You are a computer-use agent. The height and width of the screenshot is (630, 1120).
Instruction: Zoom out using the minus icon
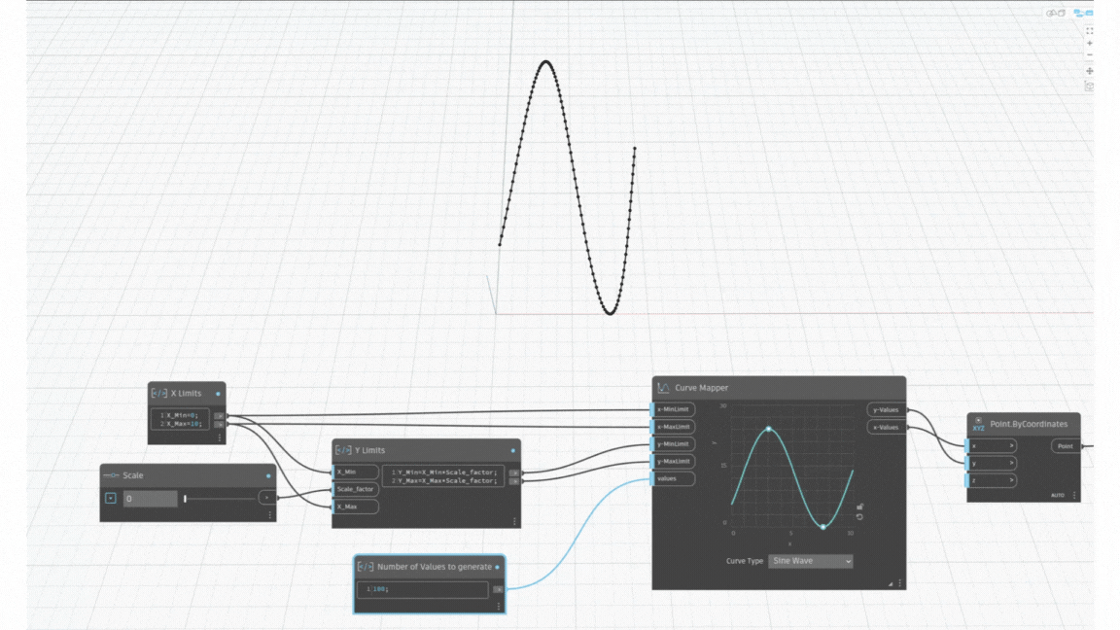pos(1090,55)
